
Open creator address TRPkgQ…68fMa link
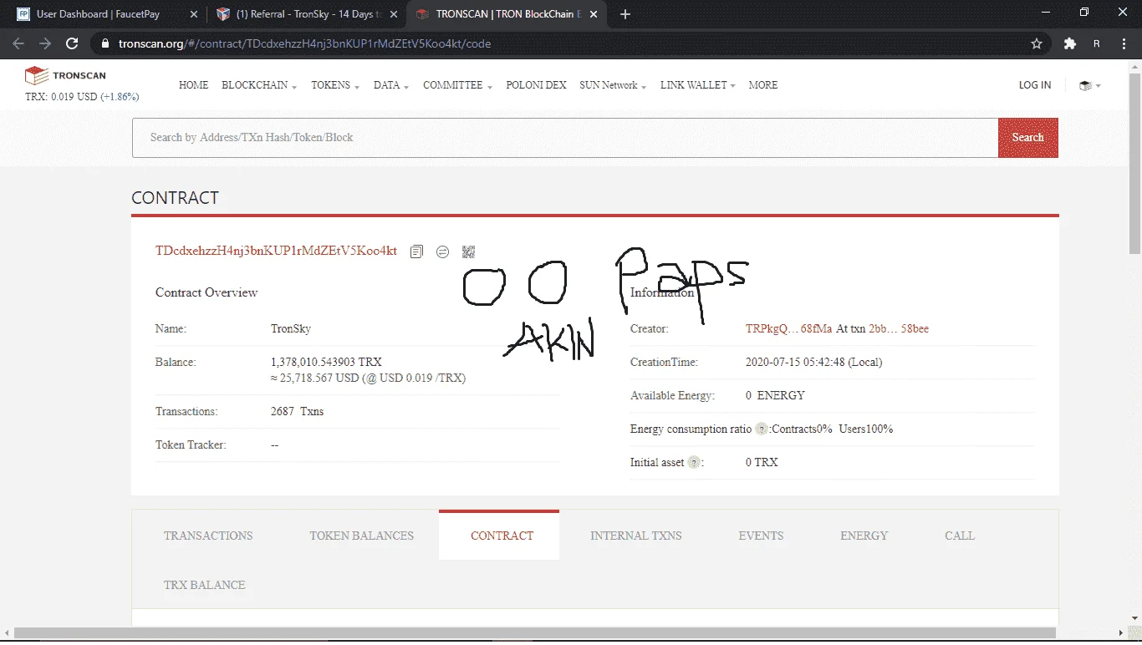789,329
